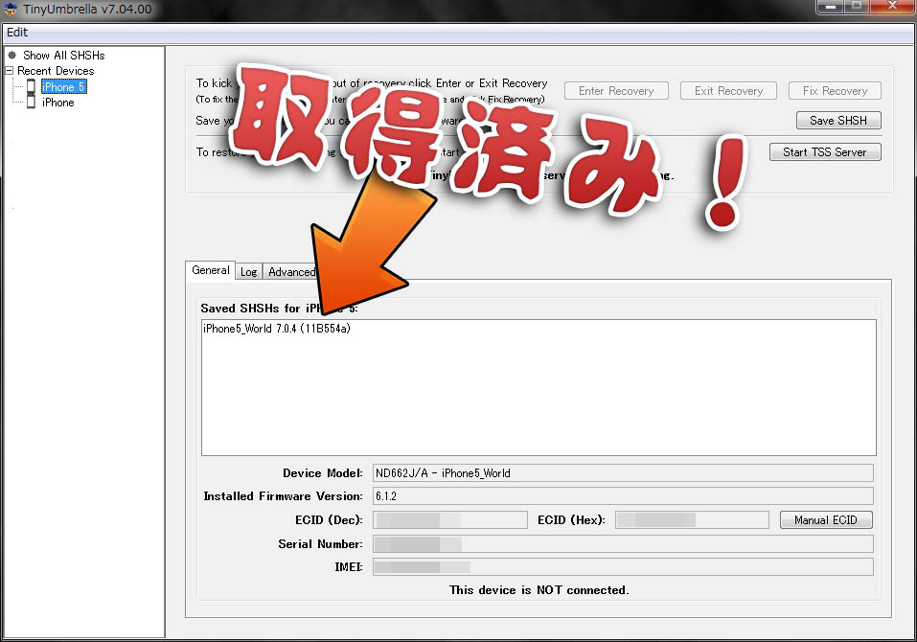Open the Edit menu
Image resolution: width=917 pixels, height=642 pixels.
(x=17, y=33)
